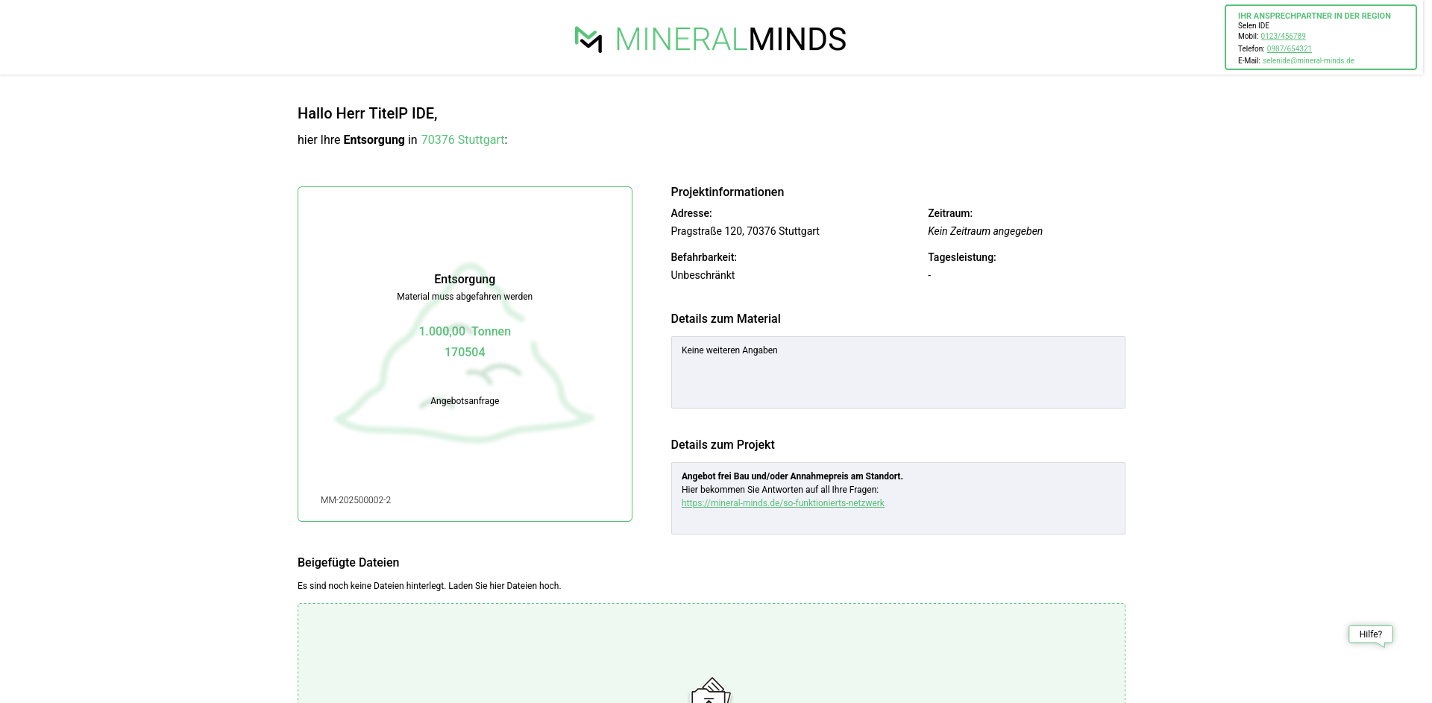Image resolution: width=1432 pixels, height=703 pixels.
Task: Call the Telefon number 0987/654321
Action: 1289,49
